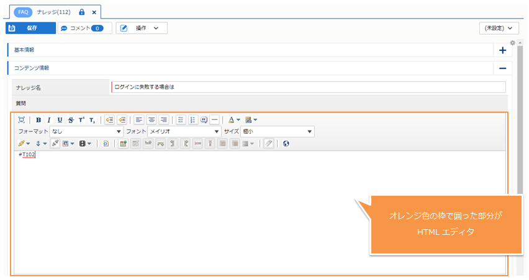Toggle underline formatting

(x=60, y=120)
